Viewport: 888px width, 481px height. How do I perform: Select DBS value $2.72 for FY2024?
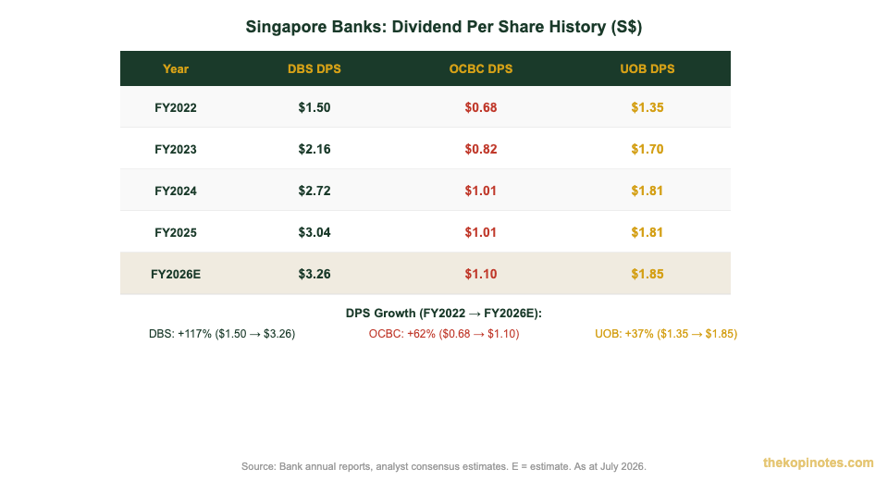pyautogui.click(x=314, y=191)
